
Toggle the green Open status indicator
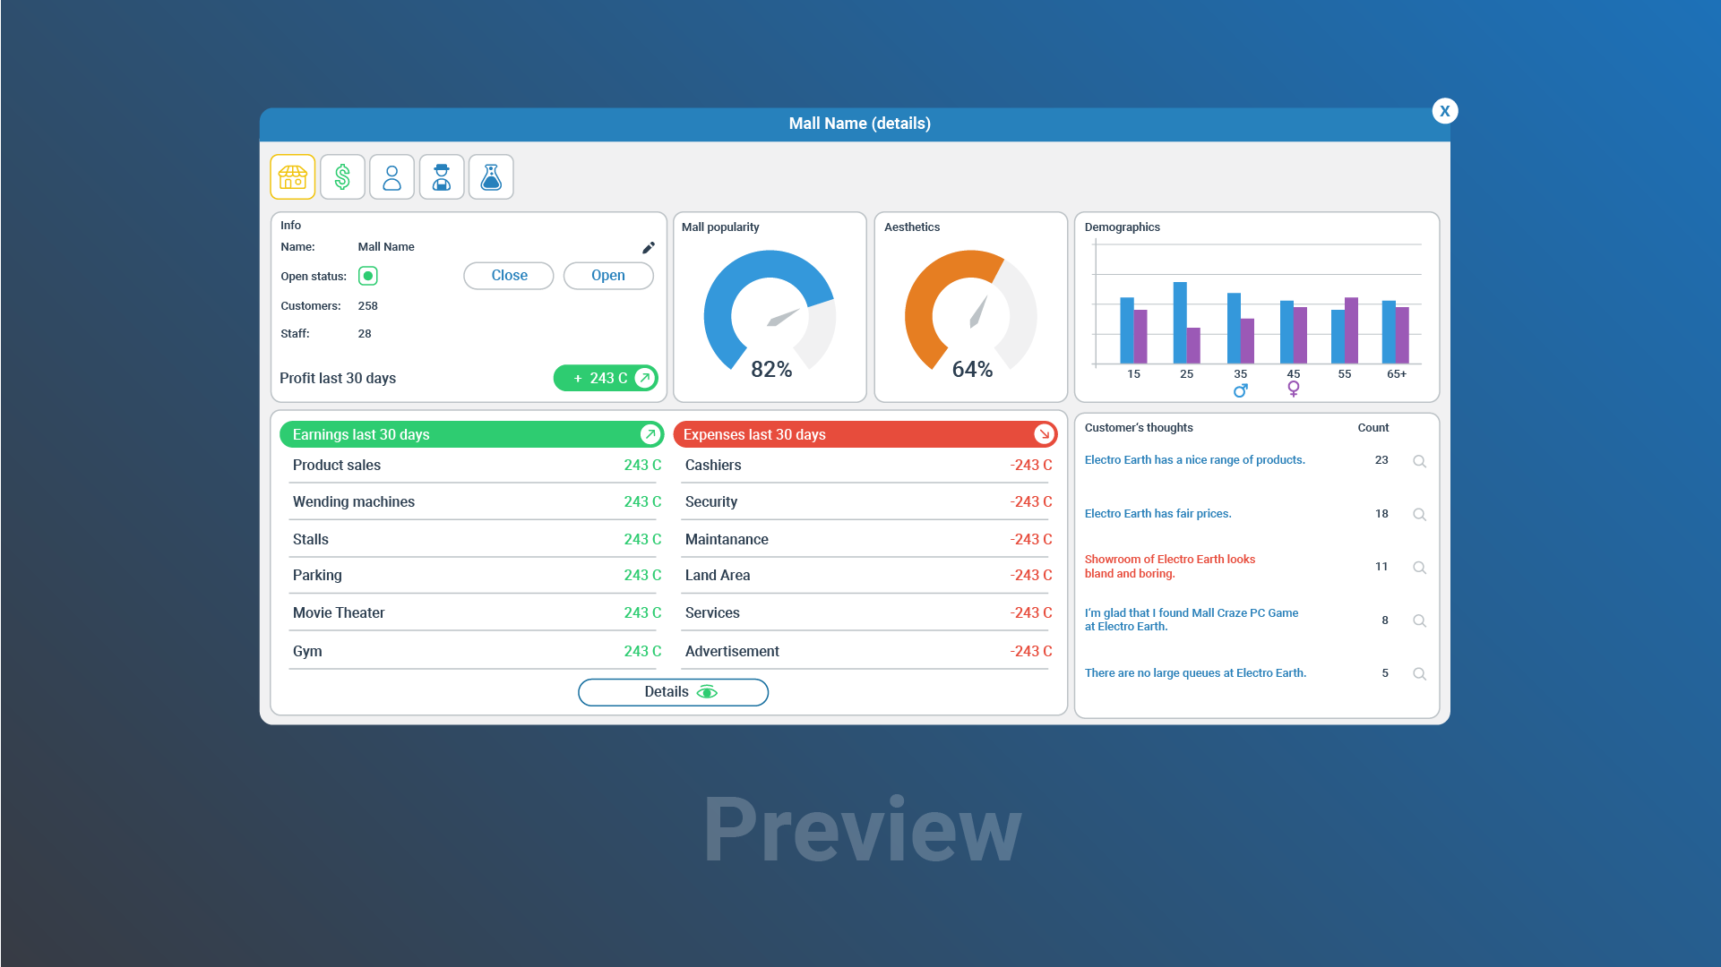[367, 276]
